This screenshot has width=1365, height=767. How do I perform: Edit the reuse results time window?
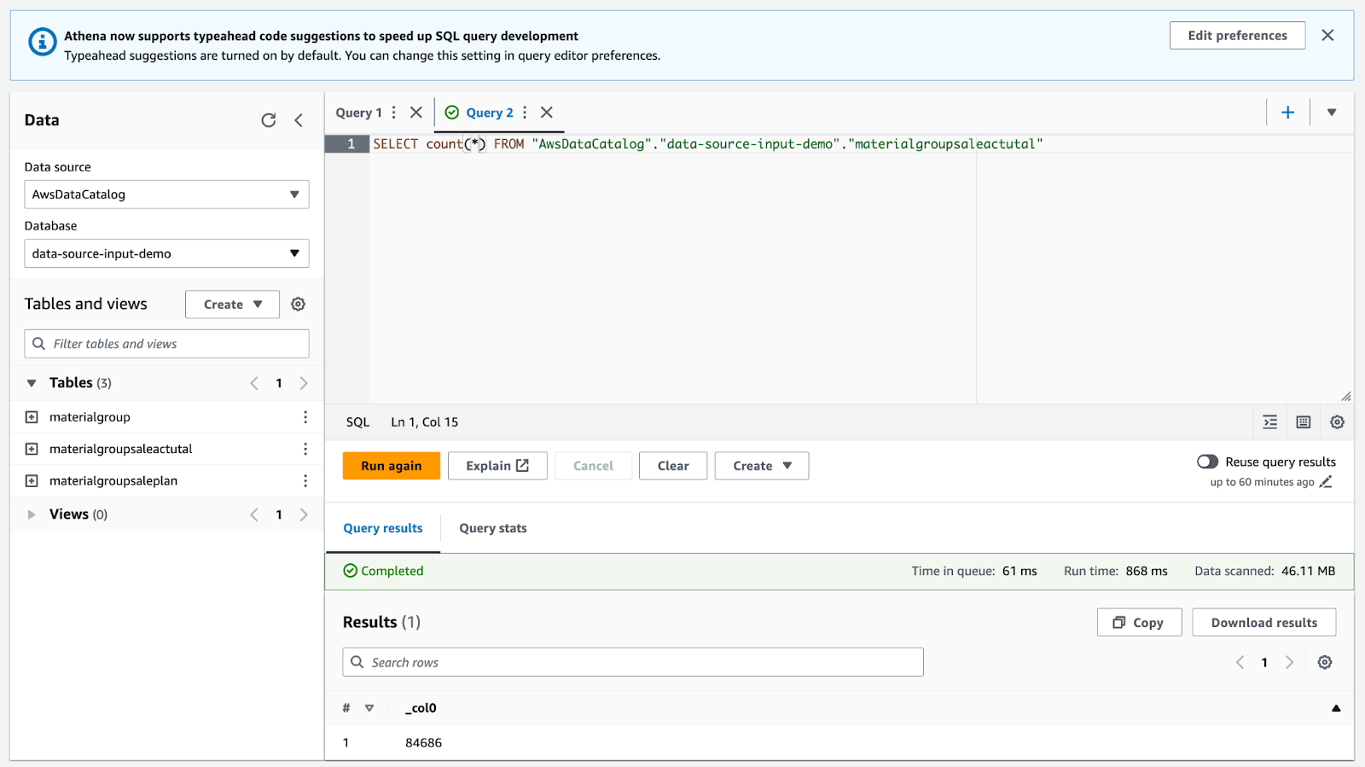click(1326, 482)
